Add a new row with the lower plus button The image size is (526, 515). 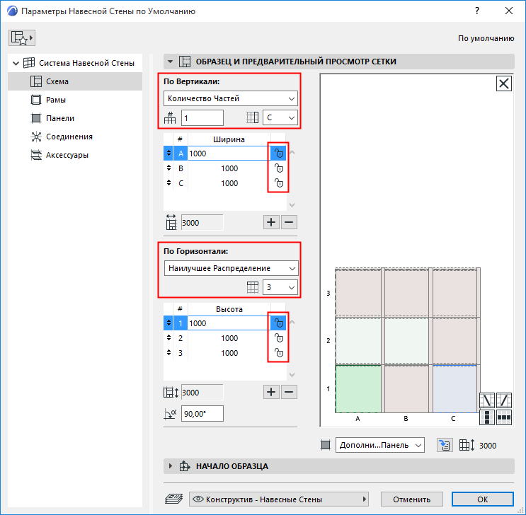tap(271, 392)
